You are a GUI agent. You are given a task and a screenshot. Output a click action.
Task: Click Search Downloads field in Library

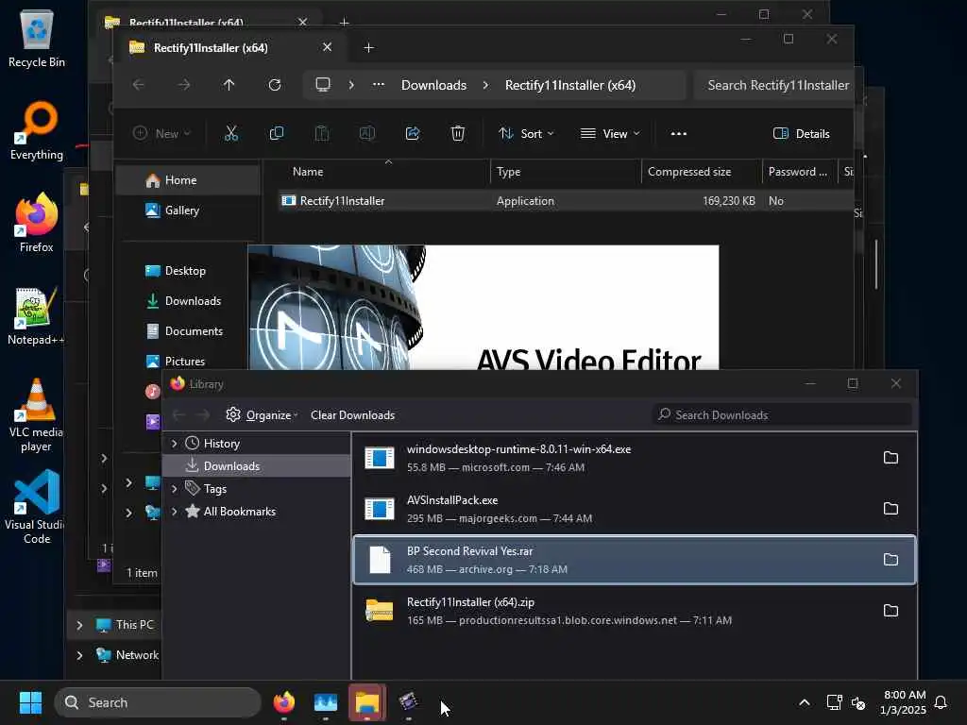(x=782, y=415)
